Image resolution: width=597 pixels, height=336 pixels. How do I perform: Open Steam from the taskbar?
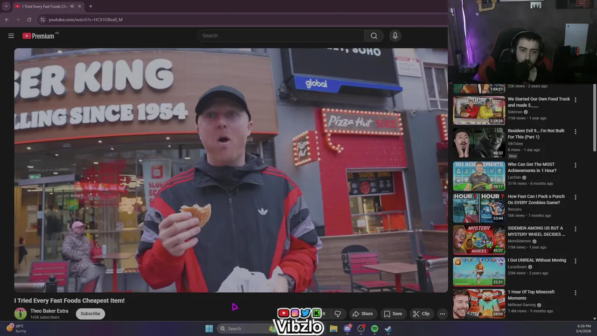coord(388,329)
